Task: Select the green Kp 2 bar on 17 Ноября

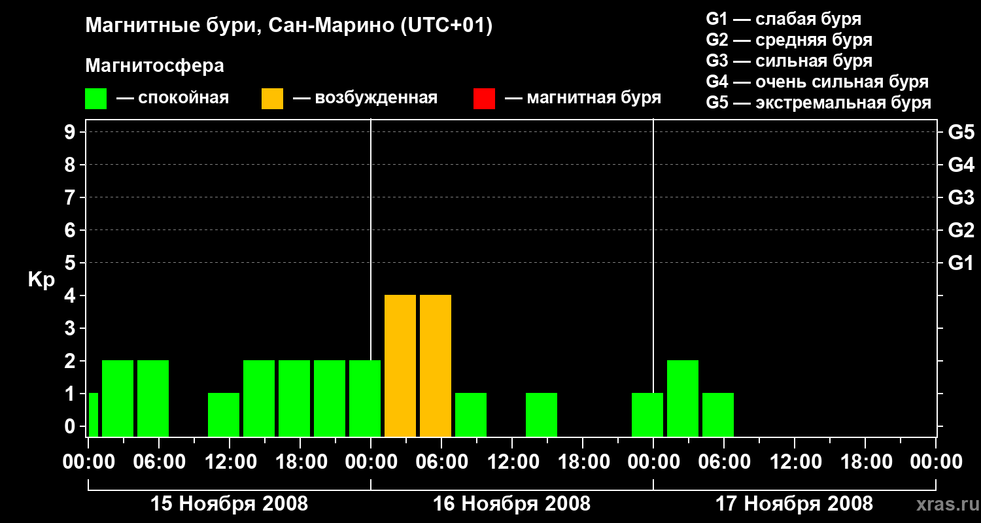Action: (x=683, y=398)
